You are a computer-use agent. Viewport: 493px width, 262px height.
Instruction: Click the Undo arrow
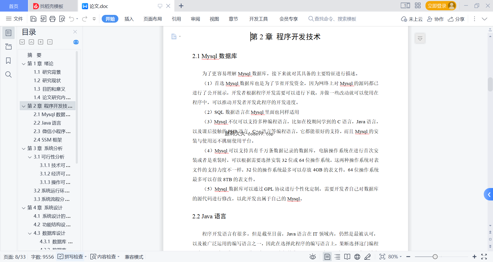point(72,19)
